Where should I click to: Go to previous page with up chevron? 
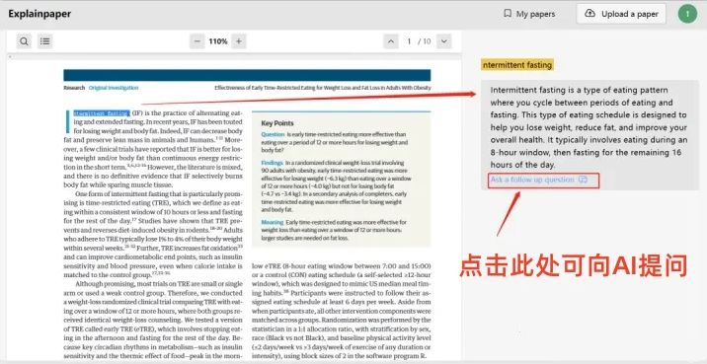pyautogui.click(x=391, y=41)
